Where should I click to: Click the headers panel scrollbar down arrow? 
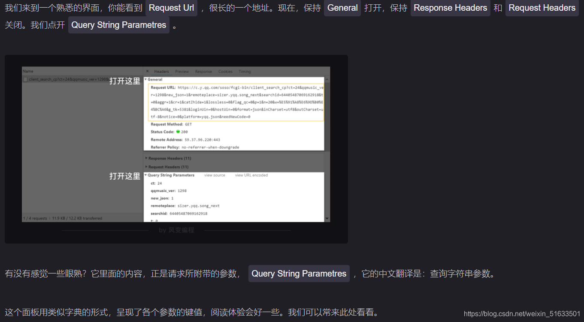pyautogui.click(x=328, y=219)
